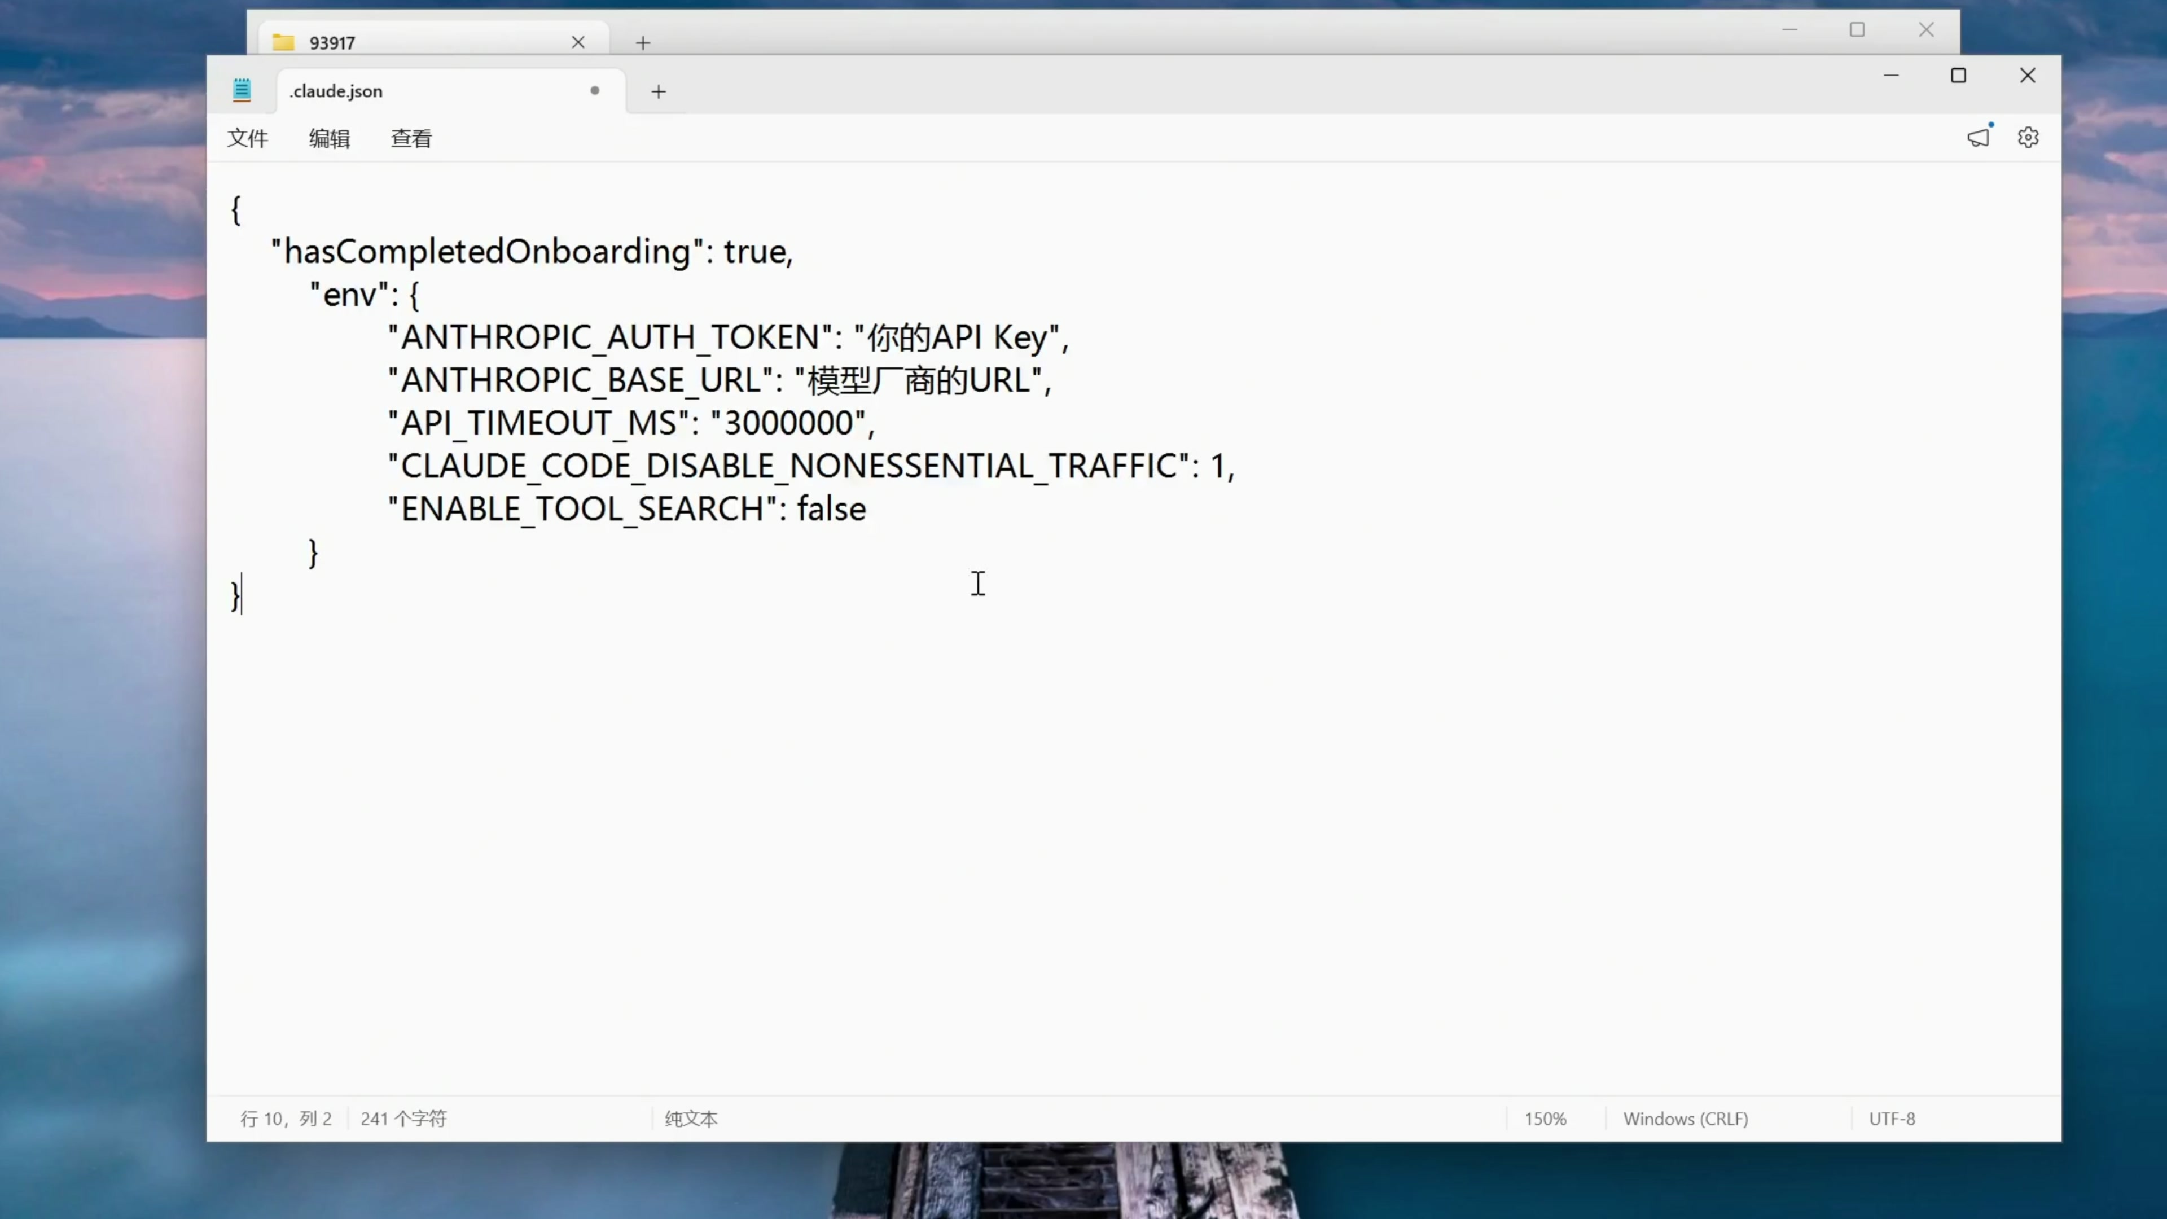This screenshot has height=1219, width=2167.
Task: Click line and column indicator 行 10
Action: point(286,1119)
